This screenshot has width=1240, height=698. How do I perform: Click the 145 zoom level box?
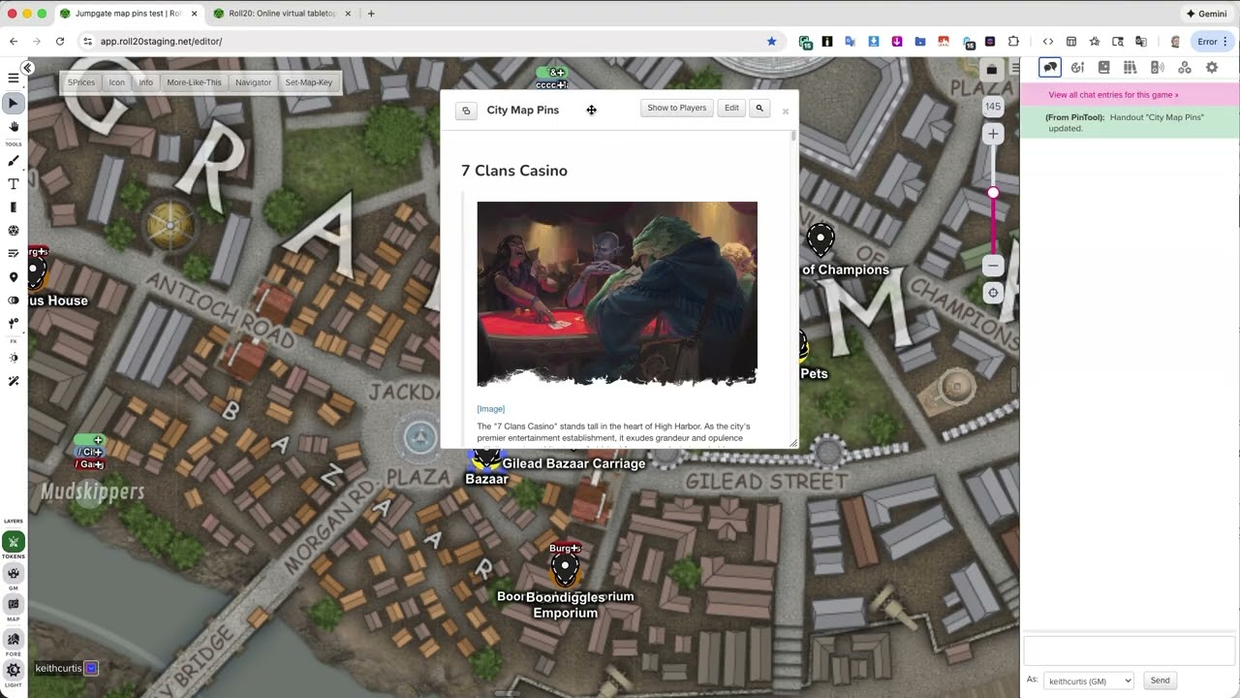(x=993, y=107)
